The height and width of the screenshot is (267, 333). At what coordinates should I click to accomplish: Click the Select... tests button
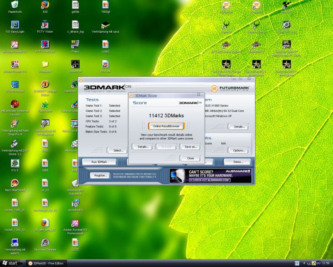click(x=117, y=150)
